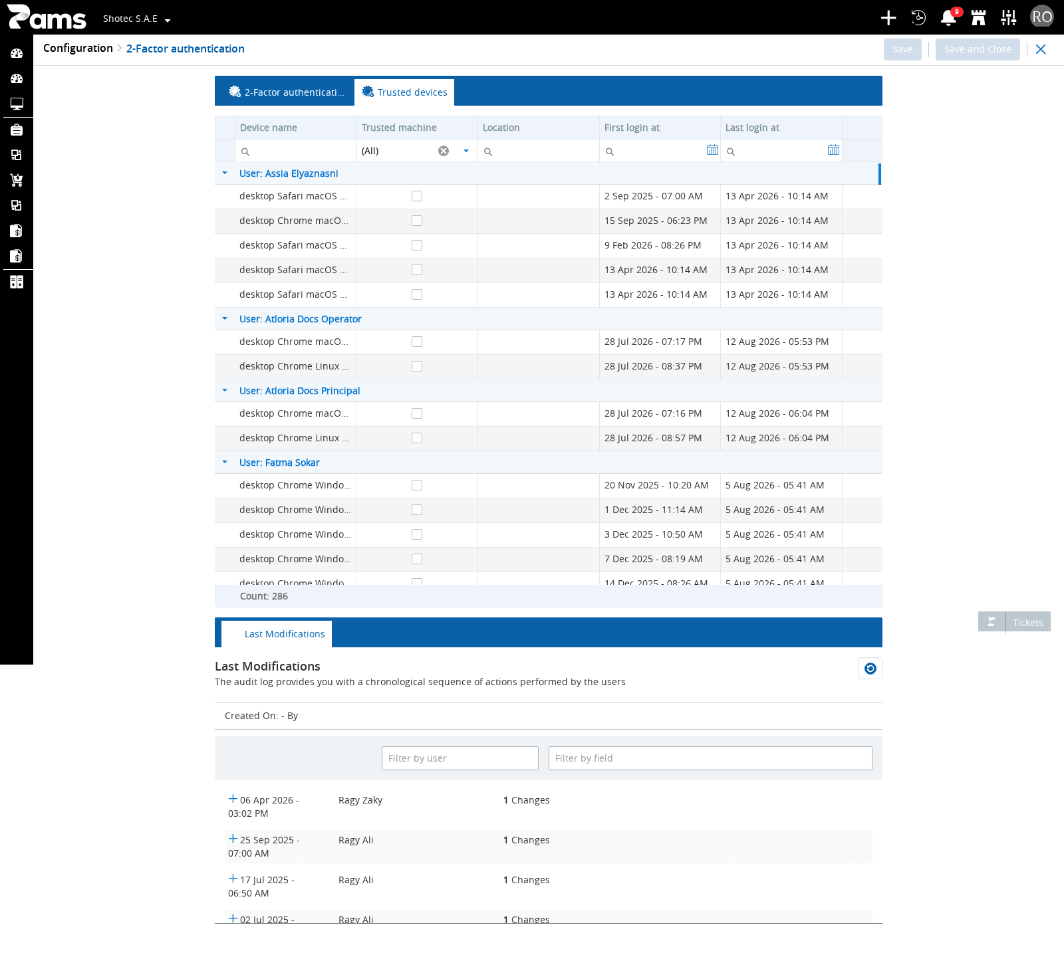The image size is (1064, 957).
Task: Expand the 17 Jul 2025 modification entry
Action: pyautogui.click(x=233, y=879)
